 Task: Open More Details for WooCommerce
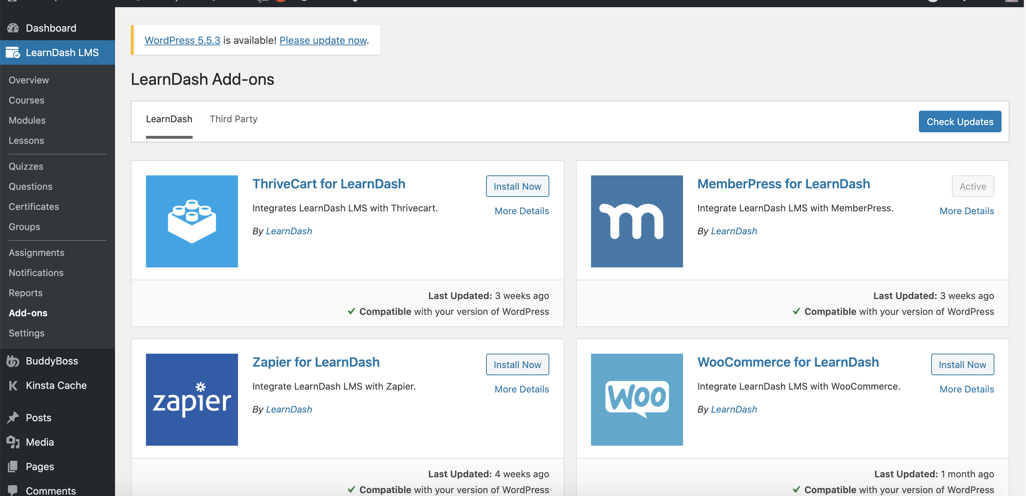pyautogui.click(x=966, y=389)
